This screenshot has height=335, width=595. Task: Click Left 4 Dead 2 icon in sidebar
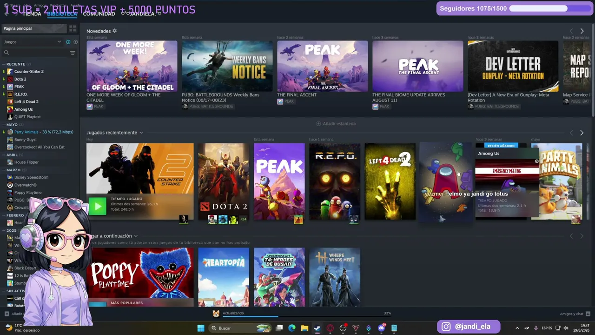click(10, 102)
